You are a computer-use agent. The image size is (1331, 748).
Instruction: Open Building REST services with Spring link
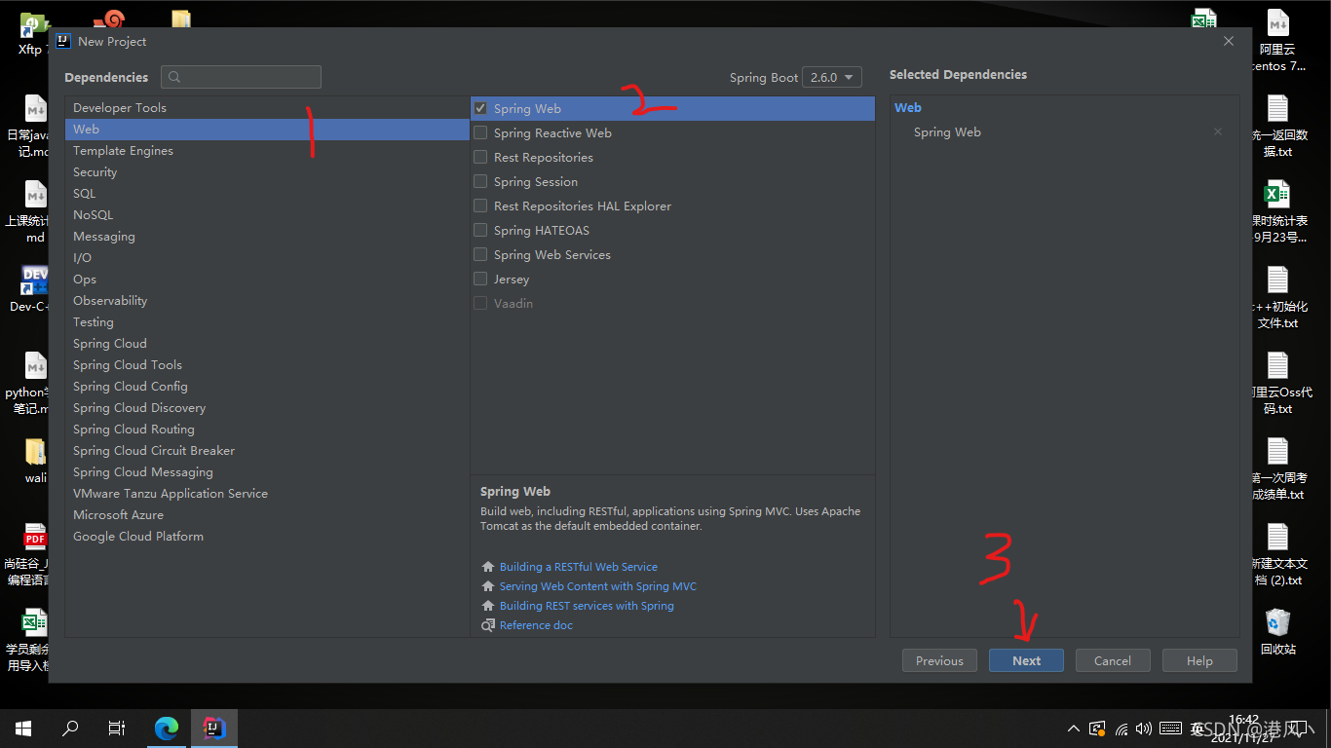587,605
